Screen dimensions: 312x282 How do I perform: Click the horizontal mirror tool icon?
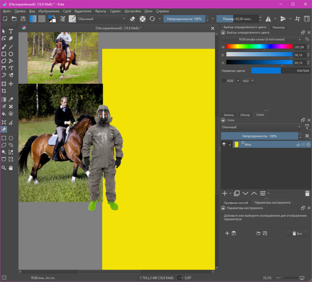(x=268, y=19)
